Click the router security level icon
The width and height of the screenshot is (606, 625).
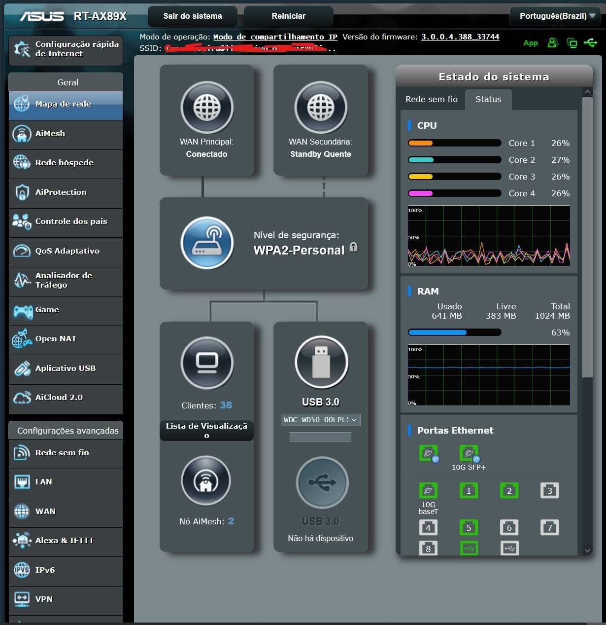[207, 243]
